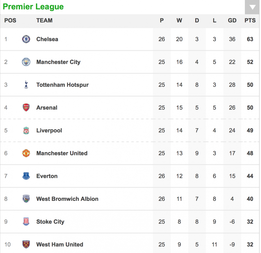The height and width of the screenshot is (253, 261).
Task: Click the Stoke City crest icon
Action: (x=26, y=222)
